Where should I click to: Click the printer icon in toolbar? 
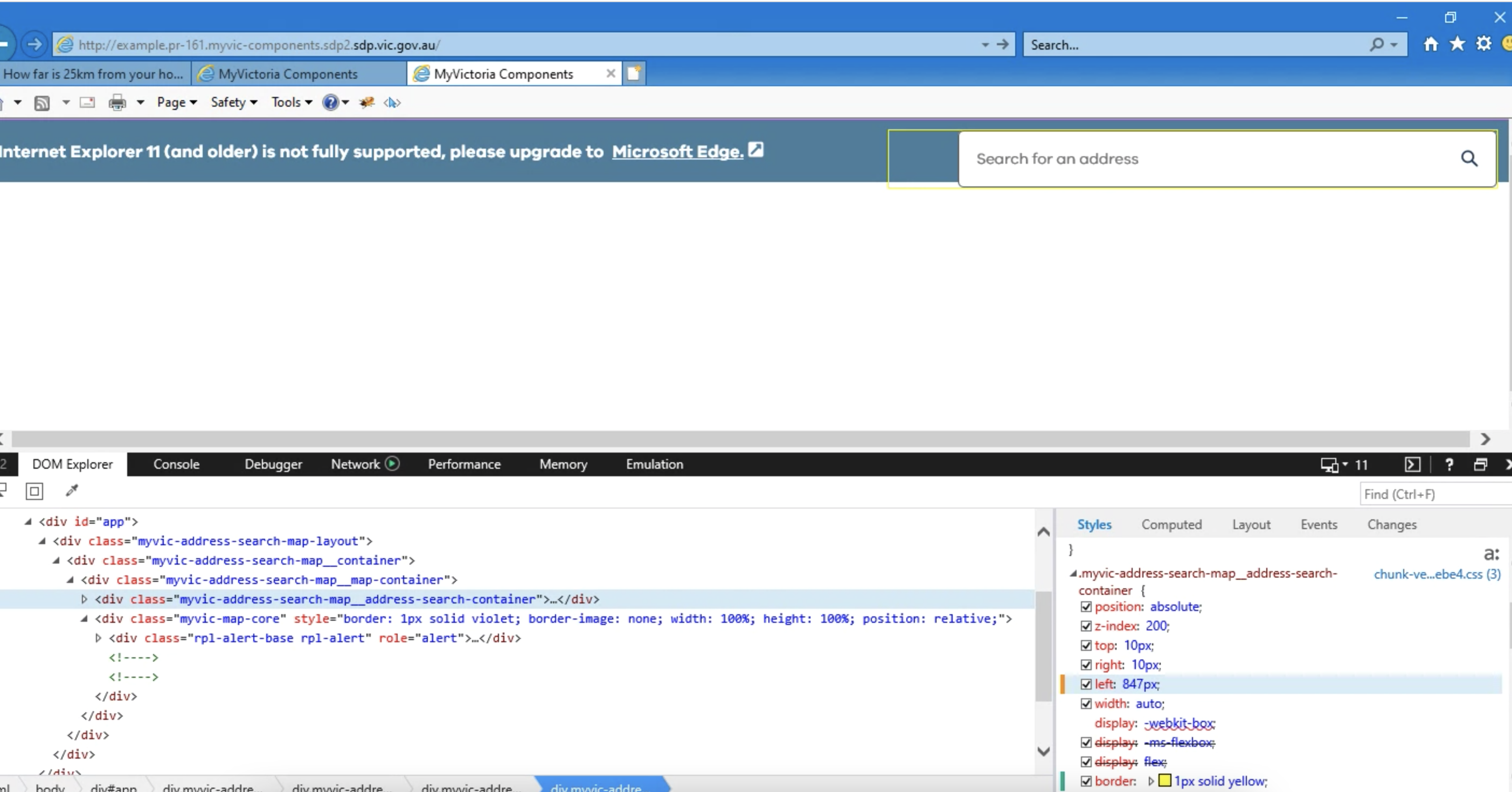point(117,103)
